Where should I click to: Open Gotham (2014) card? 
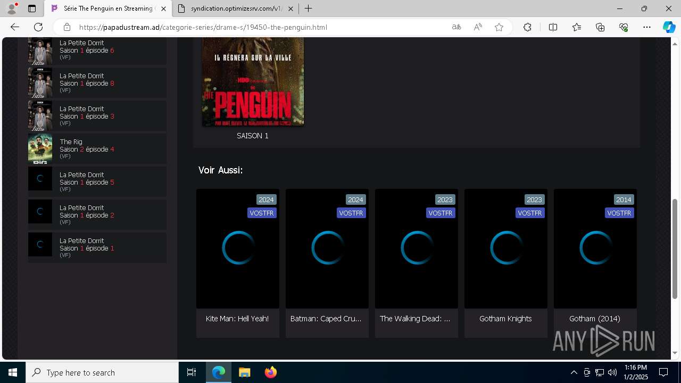pos(595,263)
